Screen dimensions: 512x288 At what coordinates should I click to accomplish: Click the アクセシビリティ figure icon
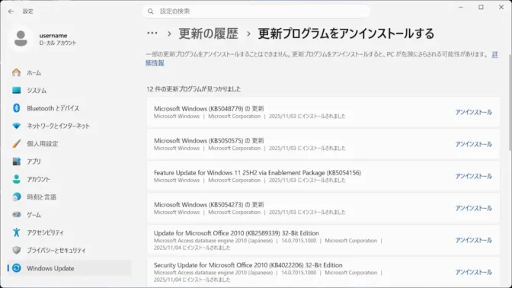pyautogui.click(x=16, y=232)
